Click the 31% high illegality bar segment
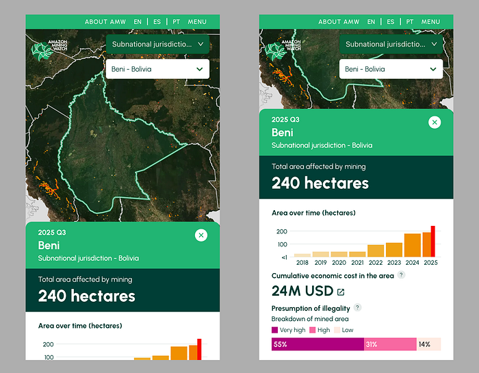Image resolution: width=479 pixels, height=373 pixels. (x=391, y=344)
